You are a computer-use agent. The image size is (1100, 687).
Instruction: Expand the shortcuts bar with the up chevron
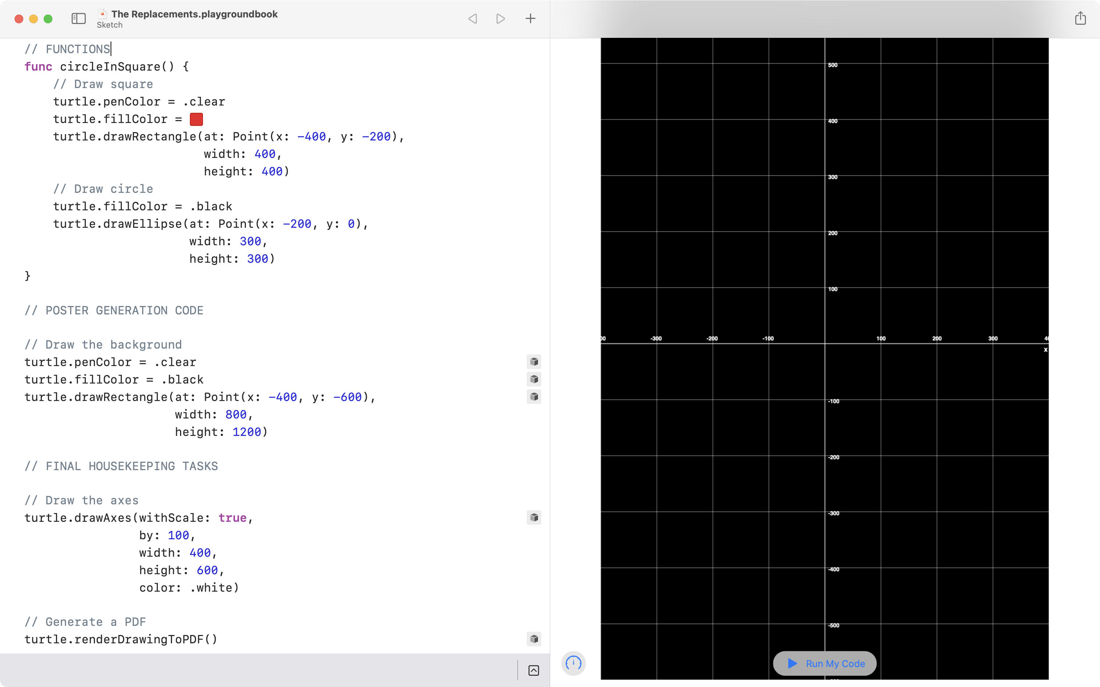(534, 670)
